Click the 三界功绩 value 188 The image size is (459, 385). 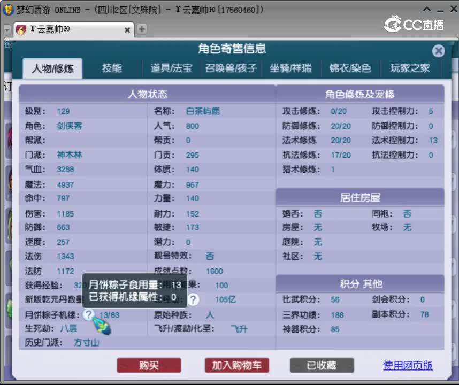click(x=337, y=315)
